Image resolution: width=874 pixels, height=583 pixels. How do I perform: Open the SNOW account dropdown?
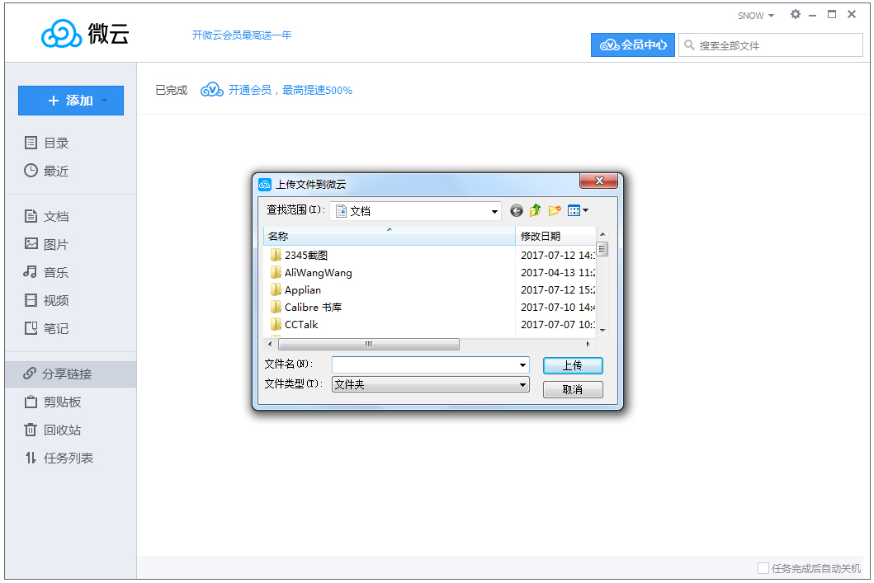[x=756, y=16]
